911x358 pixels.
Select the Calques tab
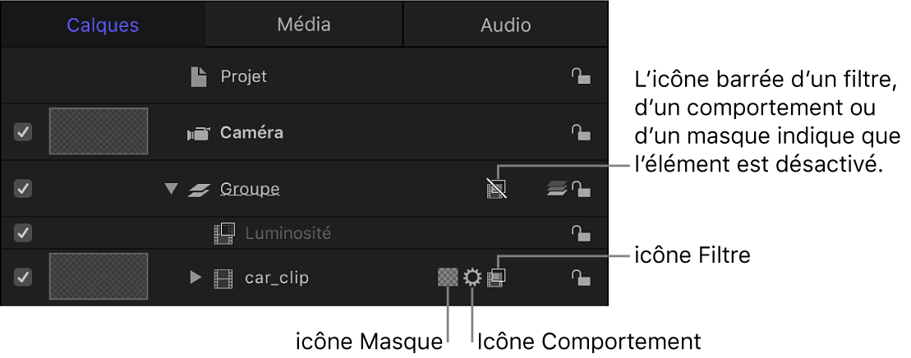(103, 25)
